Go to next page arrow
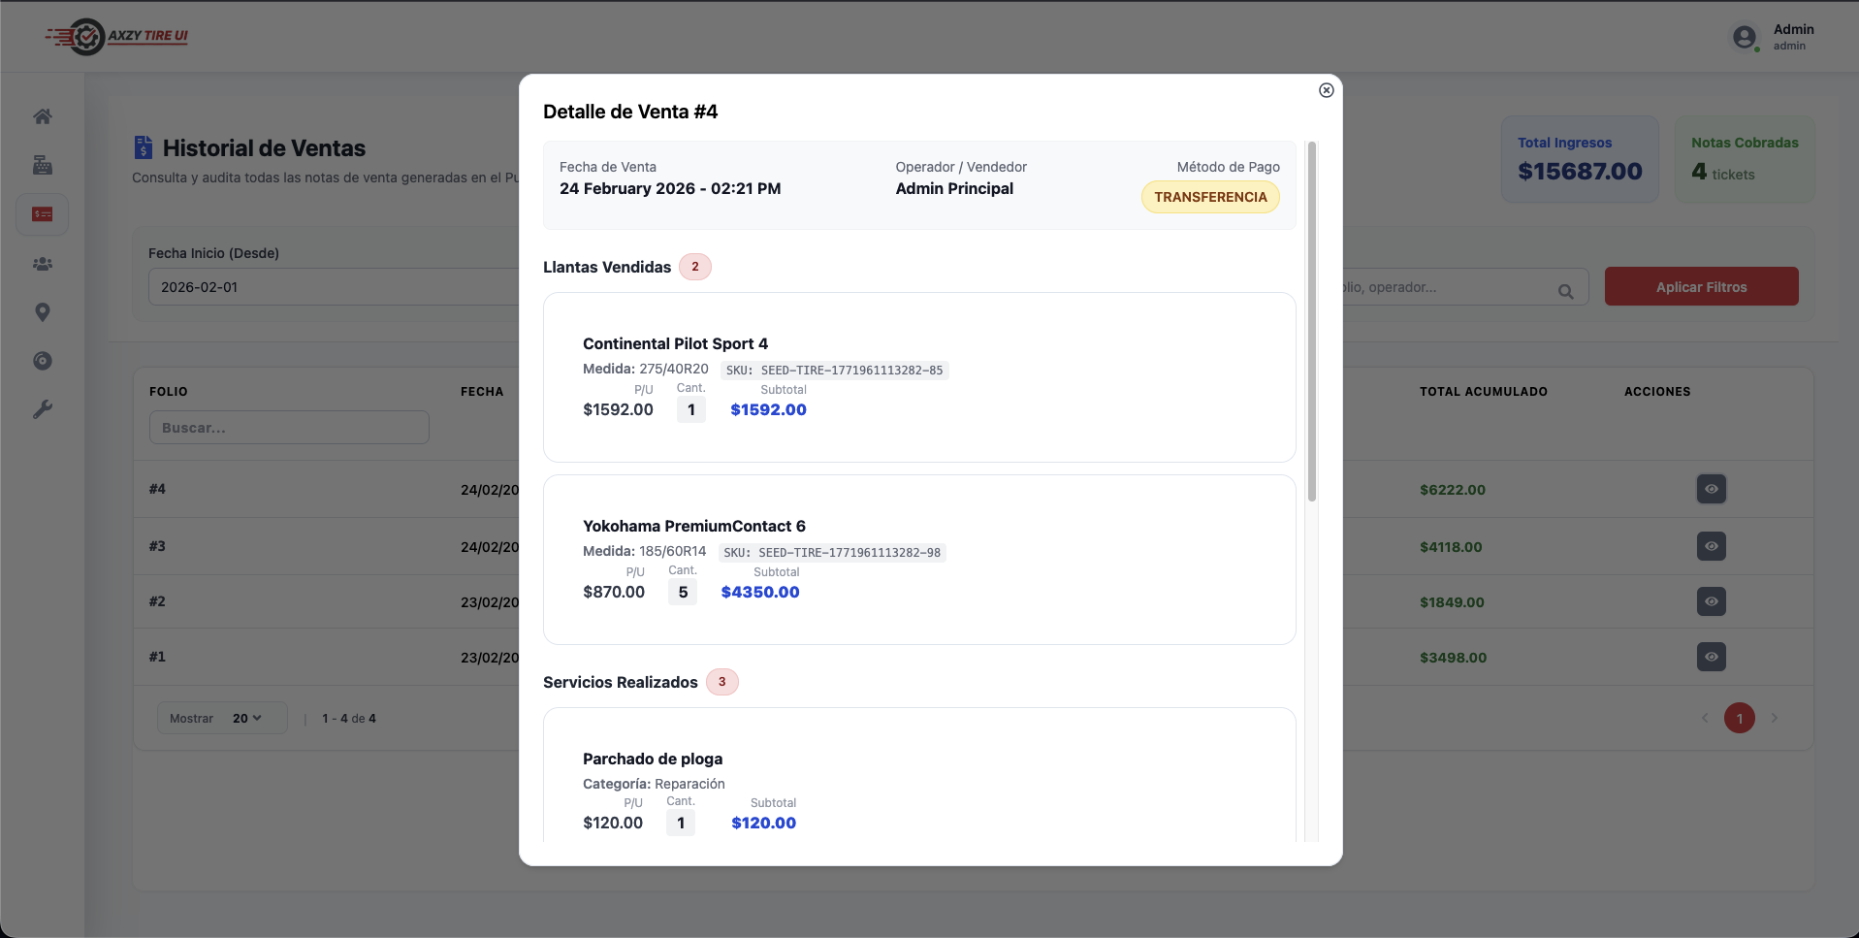The image size is (1859, 938). (1775, 719)
